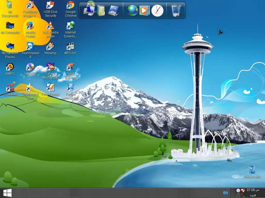Select the AIMP3 shortcut

10,69
